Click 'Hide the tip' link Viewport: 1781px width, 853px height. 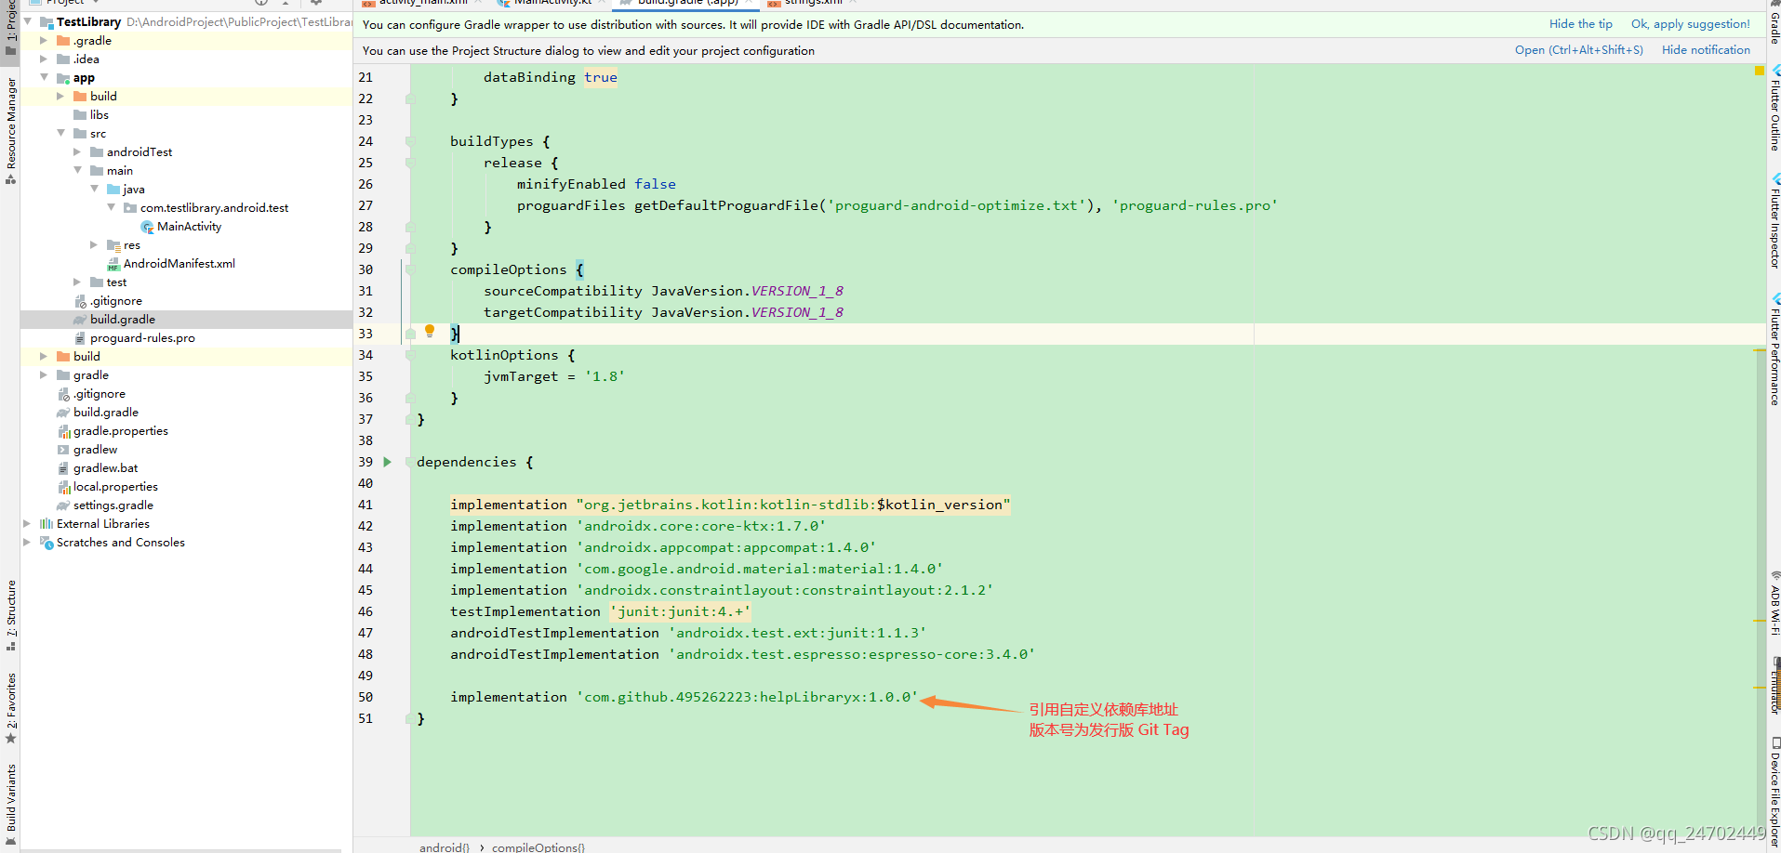(x=1580, y=24)
